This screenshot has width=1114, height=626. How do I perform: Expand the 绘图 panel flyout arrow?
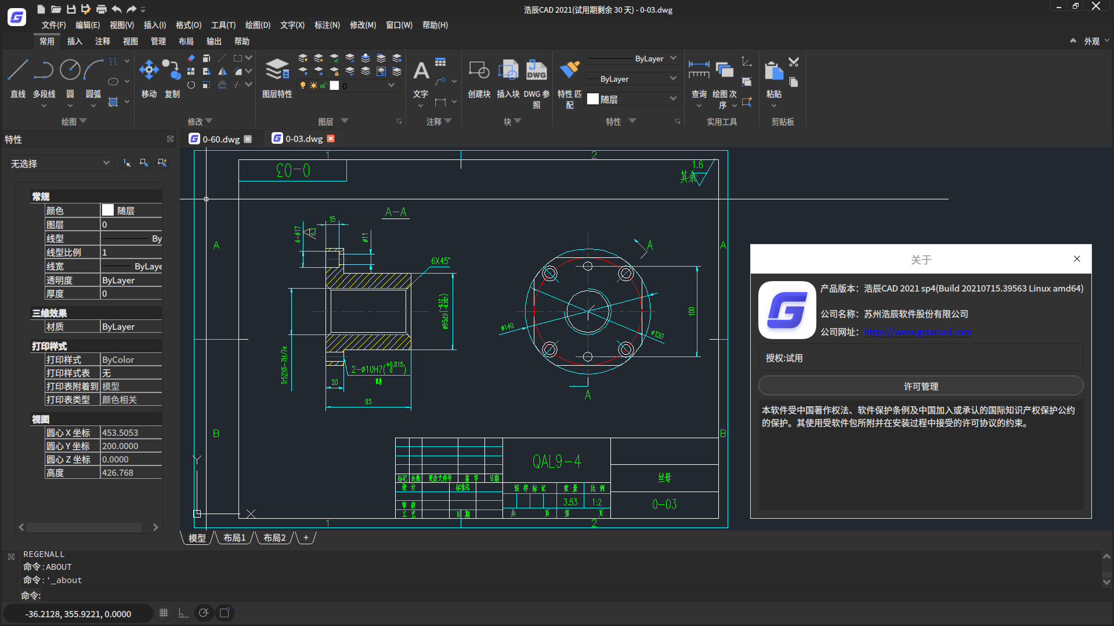(83, 121)
